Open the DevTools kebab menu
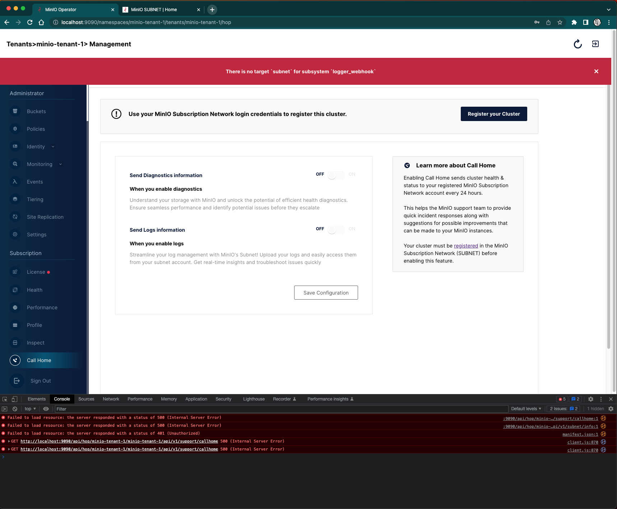The width and height of the screenshot is (617, 509). pos(601,399)
